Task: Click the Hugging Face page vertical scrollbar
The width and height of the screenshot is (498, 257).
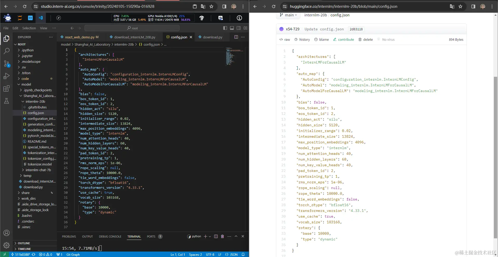Action: click(x=495, y=156)
